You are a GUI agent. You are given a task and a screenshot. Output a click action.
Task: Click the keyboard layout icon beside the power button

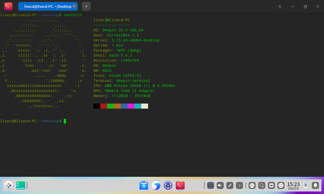[271, 186]
